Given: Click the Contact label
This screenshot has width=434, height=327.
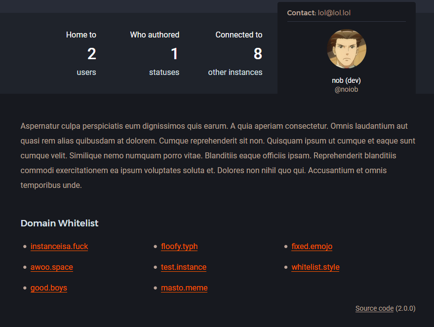Looking at the screenshot, I should tap(301, 13).
